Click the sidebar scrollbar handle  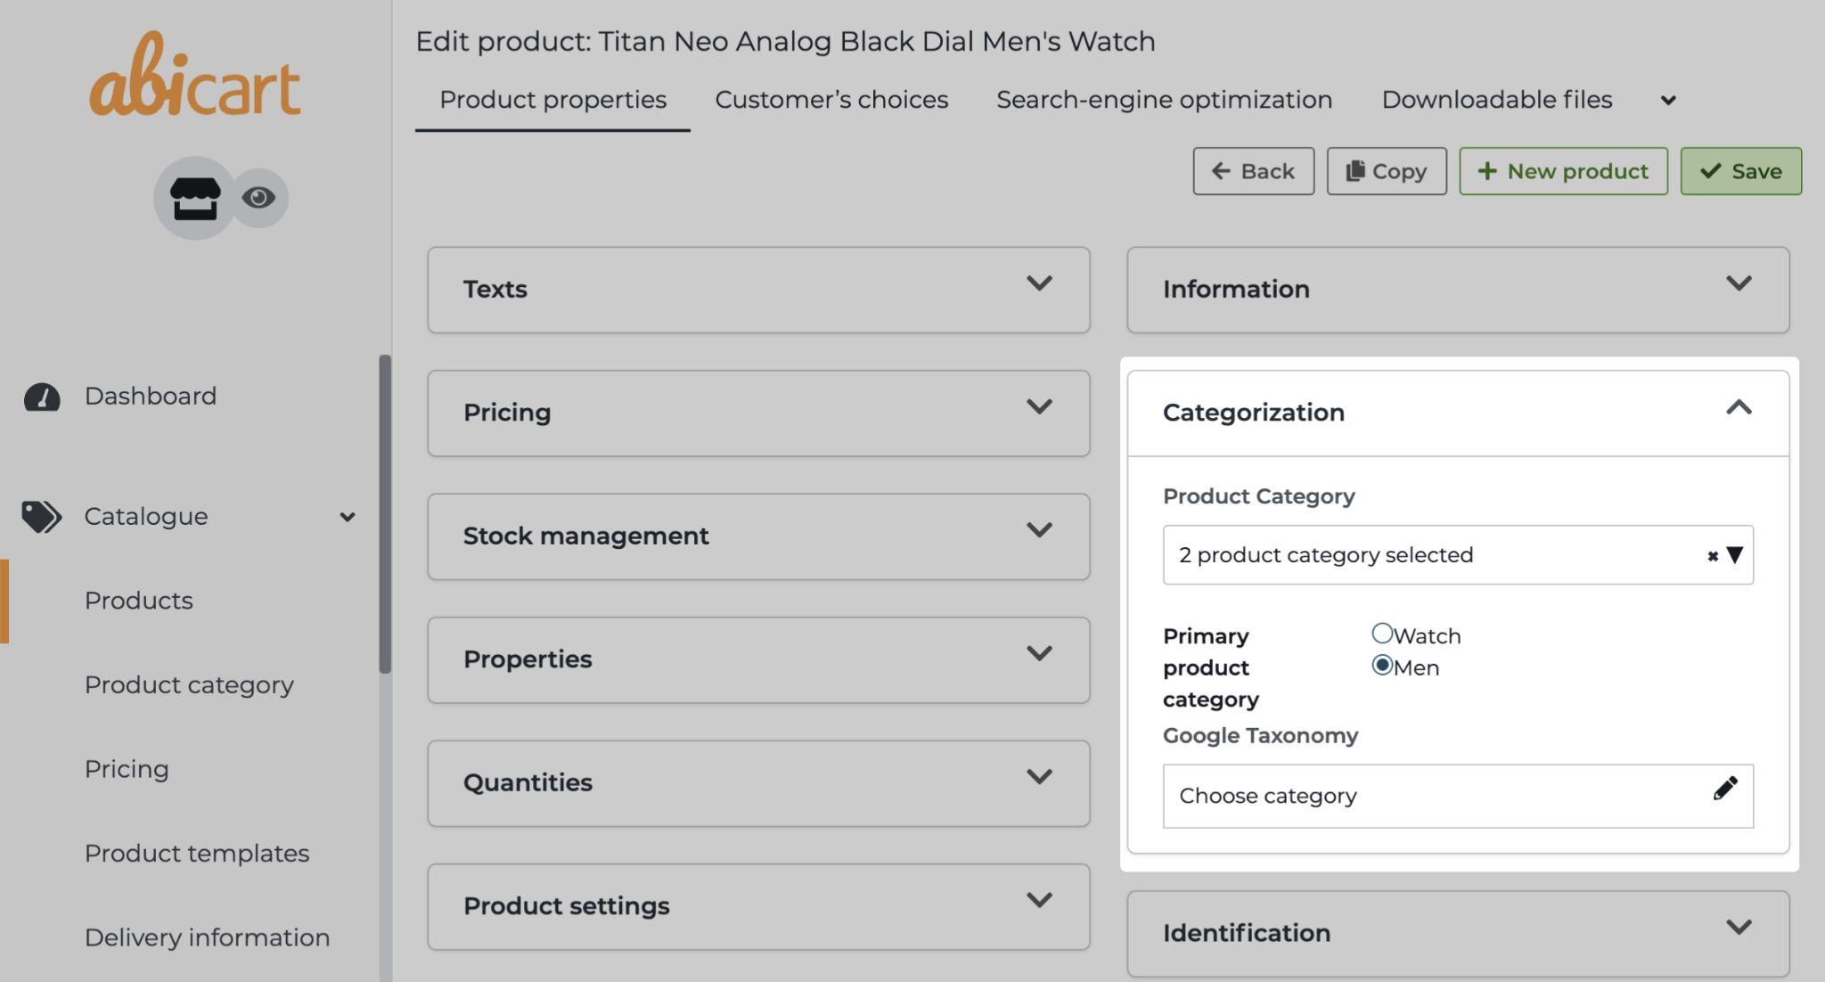click(x=385, y=513)
